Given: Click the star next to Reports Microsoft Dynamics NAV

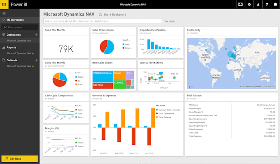Looking at the screenshot, I should tap(33, 54).
